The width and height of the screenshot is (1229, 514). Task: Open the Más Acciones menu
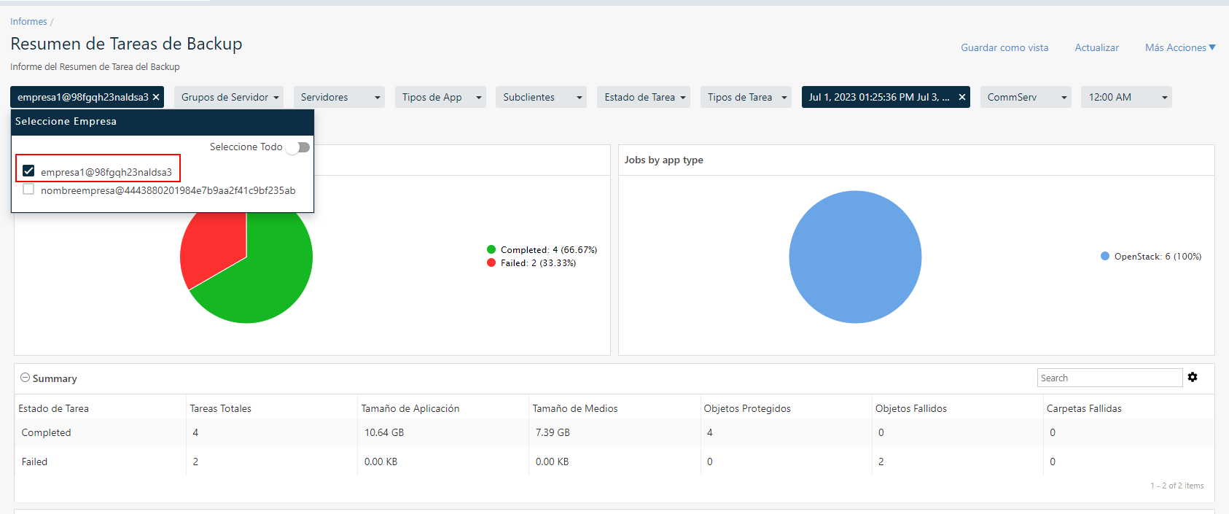coord(1179,47)
